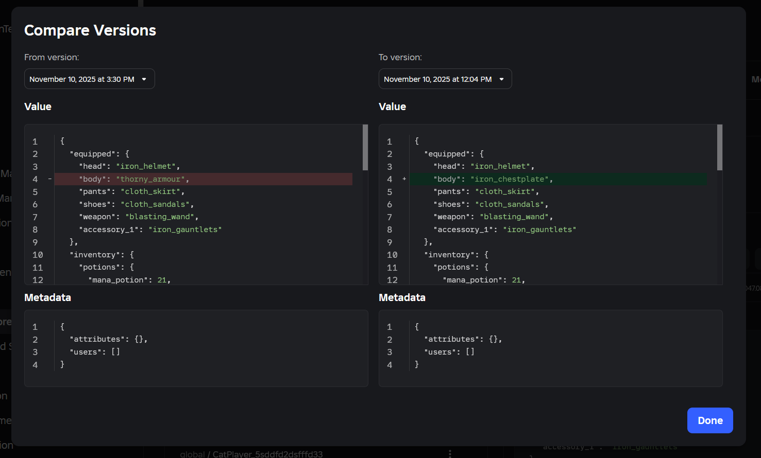Image resolution: width=761 pixels, height=458 pixels.
Task: Click the "To version:" label
Action: (x=400, y=57)
